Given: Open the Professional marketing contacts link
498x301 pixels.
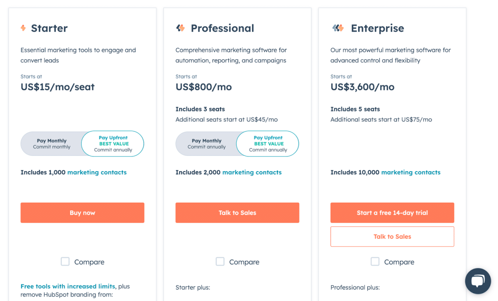Looking at the screenshot, I should pyautogui.click(x=252, y=172).
